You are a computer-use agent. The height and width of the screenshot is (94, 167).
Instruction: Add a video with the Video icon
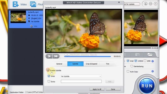pyautogui.click(x=16, y=4)
